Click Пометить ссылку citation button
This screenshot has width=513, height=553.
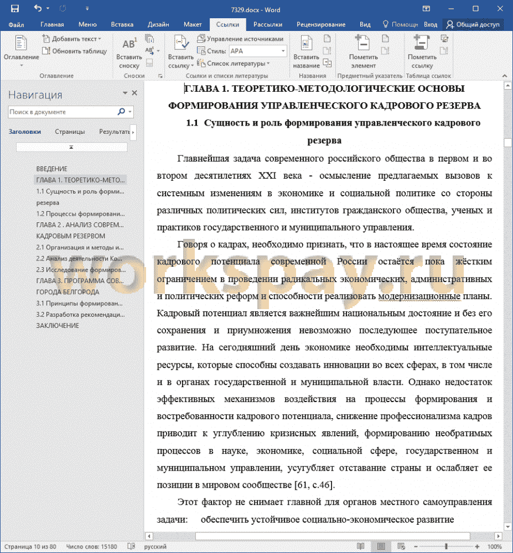click(x=422, y=52)
